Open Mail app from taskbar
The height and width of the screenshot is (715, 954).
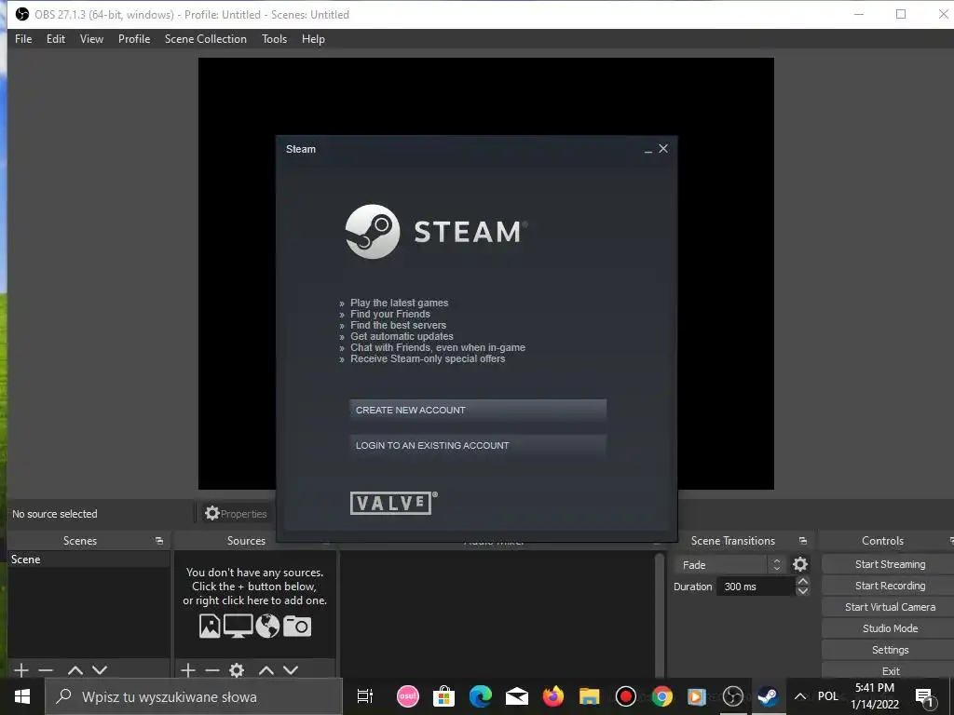pyautogui.click(x=516, y=696)
